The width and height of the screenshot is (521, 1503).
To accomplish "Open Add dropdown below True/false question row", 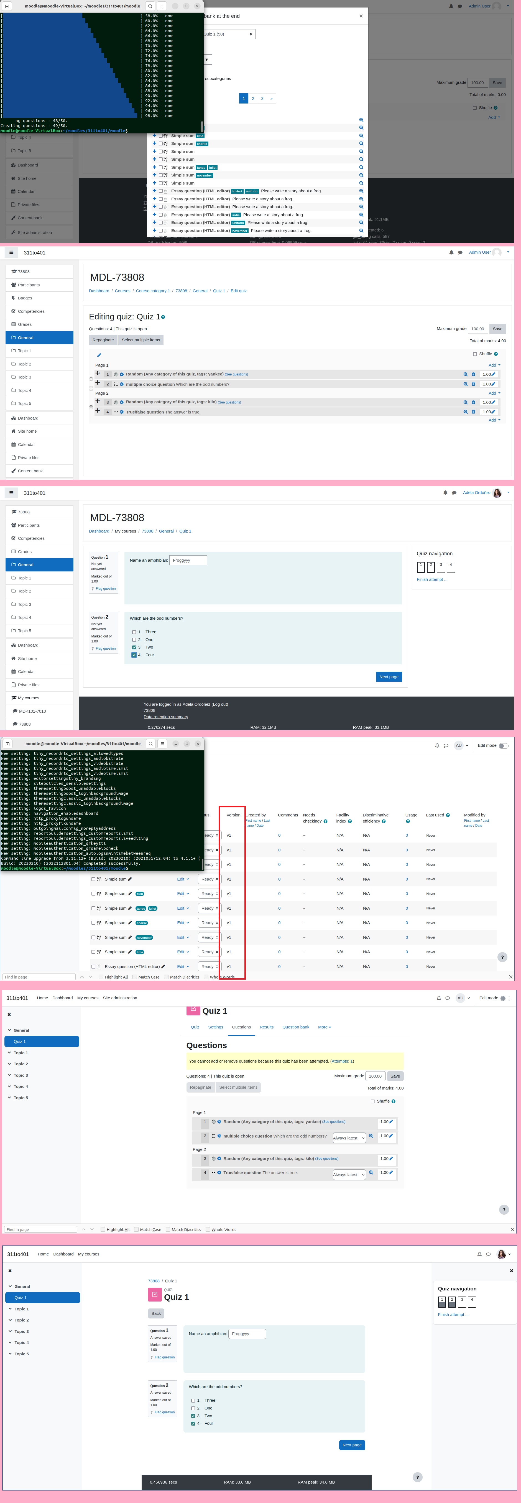I will 494,420.
